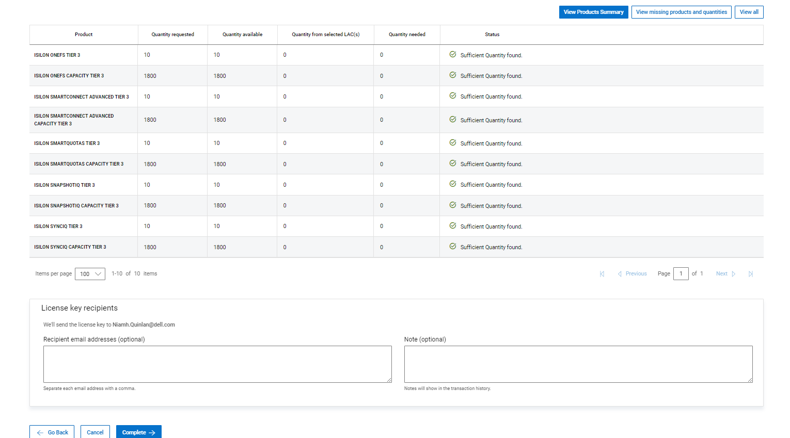
Task: Open View missing products and quantities
Action: click(681, 12)
